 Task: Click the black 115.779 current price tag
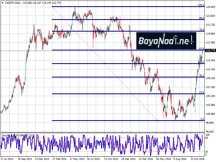pyautogui.click(x=210, y=50)
